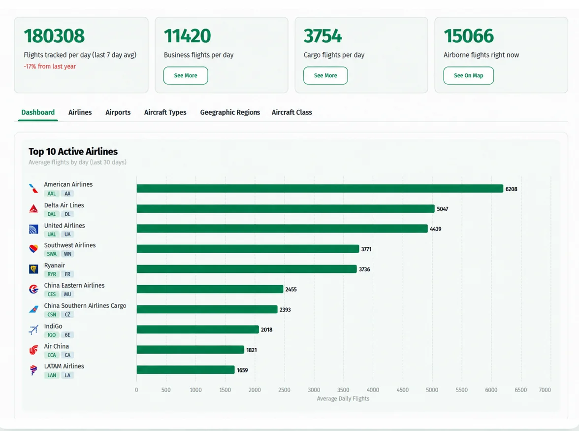Click the DL code badge
The height and width of the screenshot is (431, 579).
(x=67, y=214)
